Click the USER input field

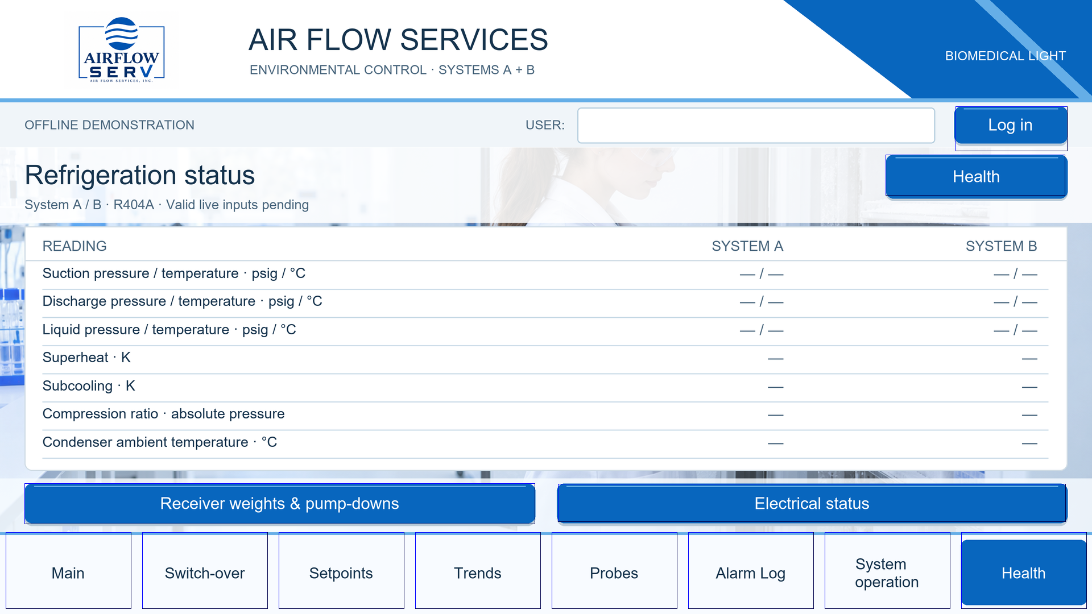click(x=756, y=126)
